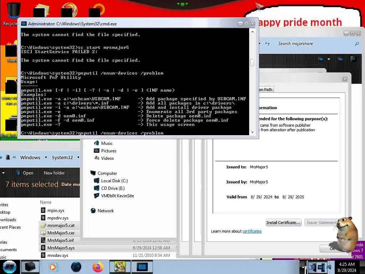The height and width of the screenshot is (274, 365).
Task: Click the System32 address bar drive icon
Action: tap(8, 157)
